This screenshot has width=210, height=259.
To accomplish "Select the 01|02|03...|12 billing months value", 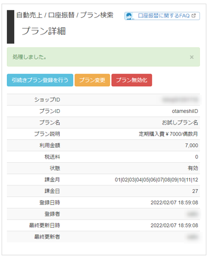I will coord(156,180).
